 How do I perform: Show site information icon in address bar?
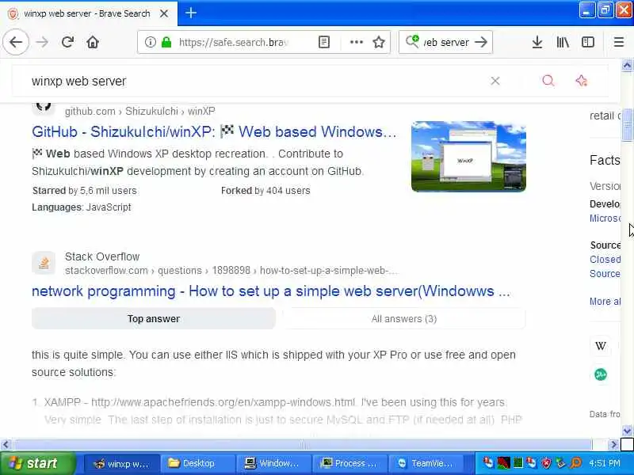click(150, 42)
